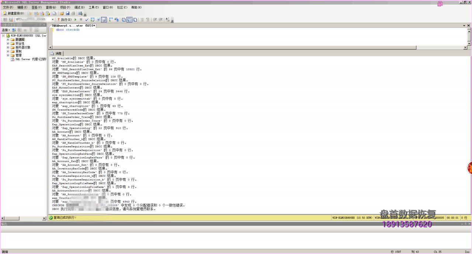Click the 执行 (Execute) query button

point(65,20)
